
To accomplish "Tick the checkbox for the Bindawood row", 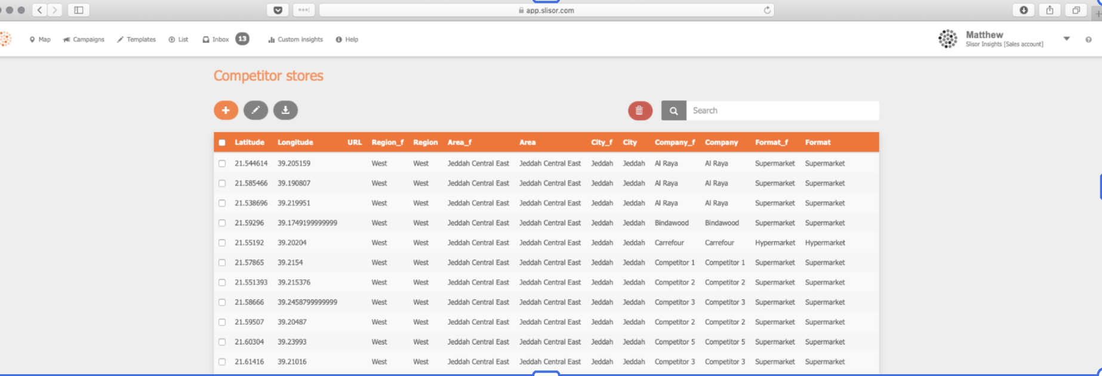I will 222,223.
